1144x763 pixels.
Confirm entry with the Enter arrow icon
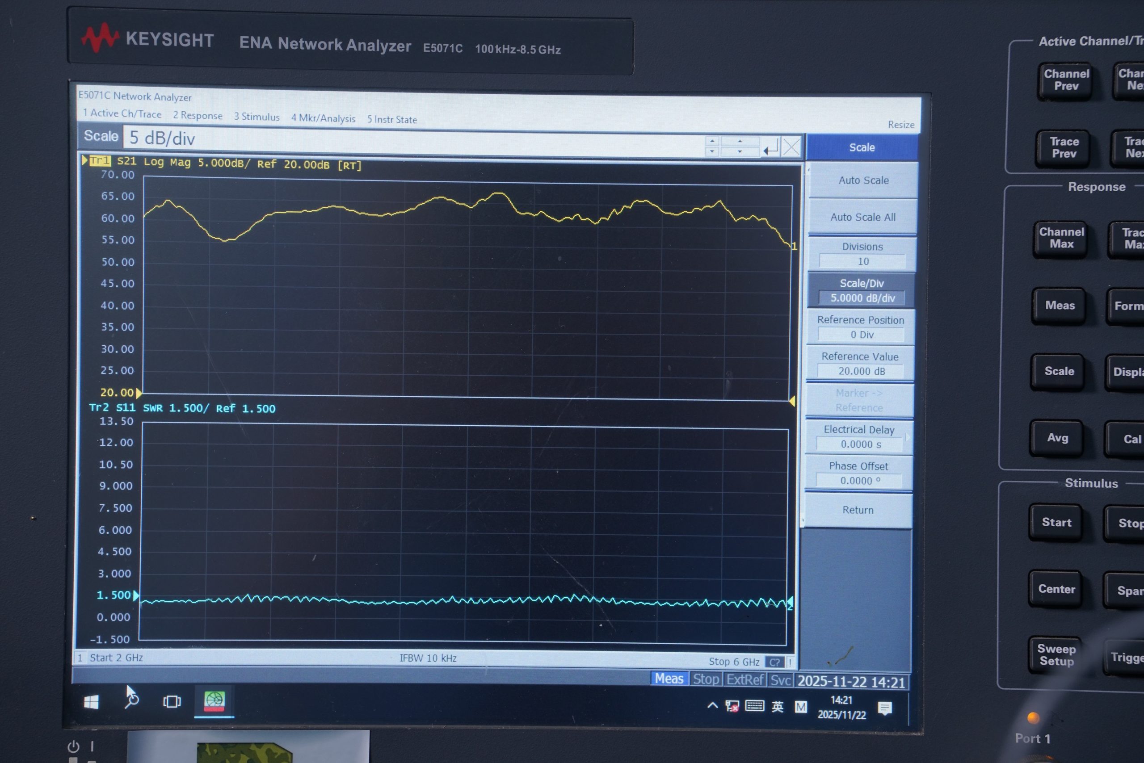click(771, 147)
